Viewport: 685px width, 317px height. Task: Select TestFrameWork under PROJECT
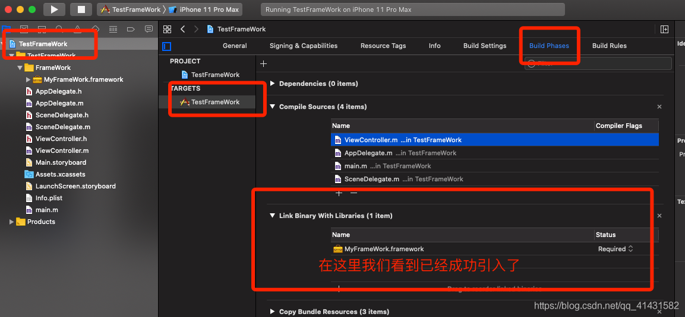tap(210, 75)
